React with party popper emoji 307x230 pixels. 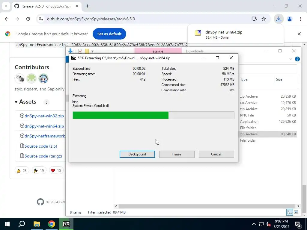(39, 170)
